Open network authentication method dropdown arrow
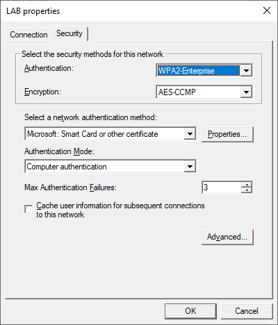Image resolution: width=278 pixels, height=325 pixels. (190, 134)
